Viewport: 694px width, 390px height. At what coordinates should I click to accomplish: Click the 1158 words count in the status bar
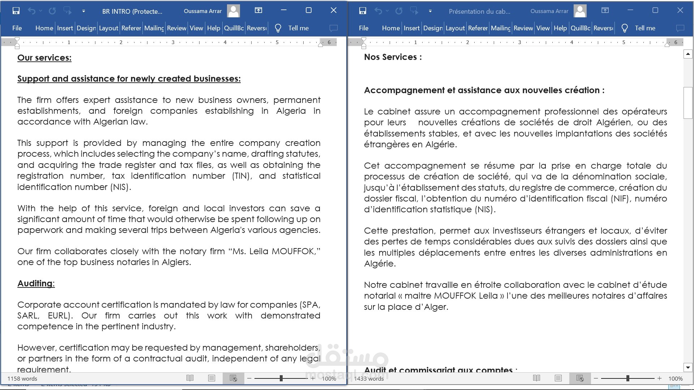coord(22,378)
